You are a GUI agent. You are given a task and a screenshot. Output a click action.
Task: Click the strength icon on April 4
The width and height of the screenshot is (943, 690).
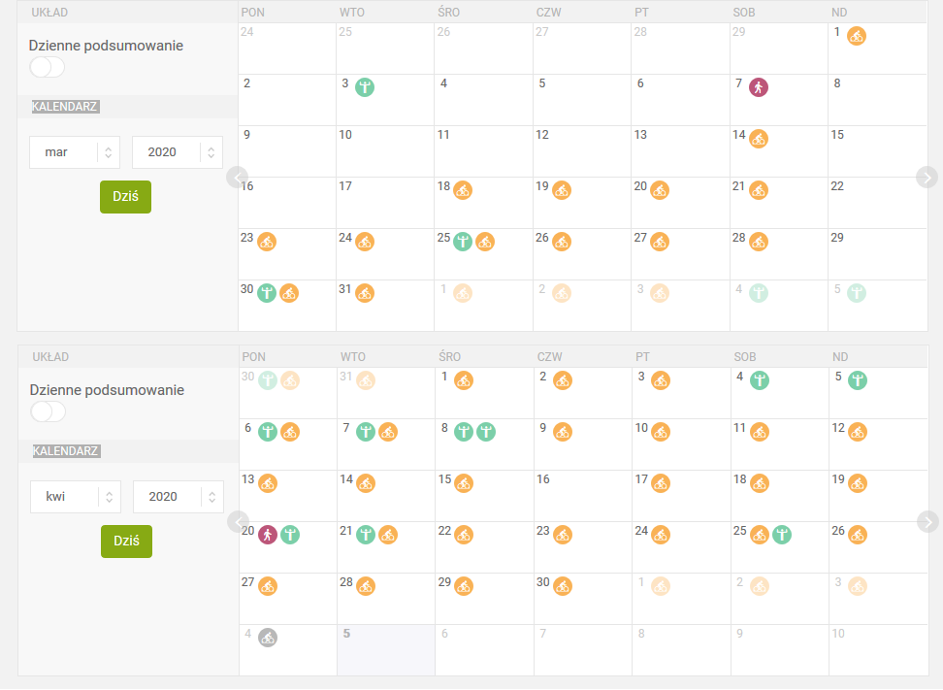(x=760, y=380)
